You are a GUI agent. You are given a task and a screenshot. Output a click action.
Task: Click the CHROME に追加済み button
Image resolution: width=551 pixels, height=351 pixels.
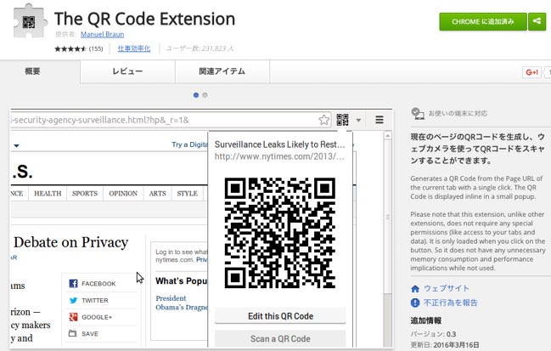pos(483,22)
